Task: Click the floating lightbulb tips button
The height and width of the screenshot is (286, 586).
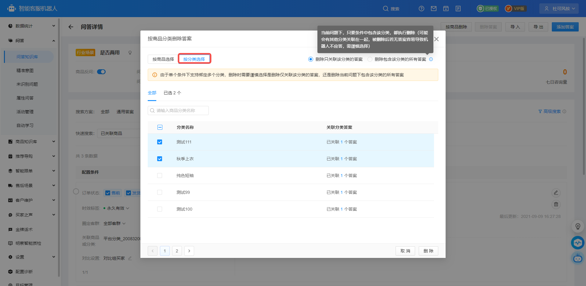Action: click(578, 226)
